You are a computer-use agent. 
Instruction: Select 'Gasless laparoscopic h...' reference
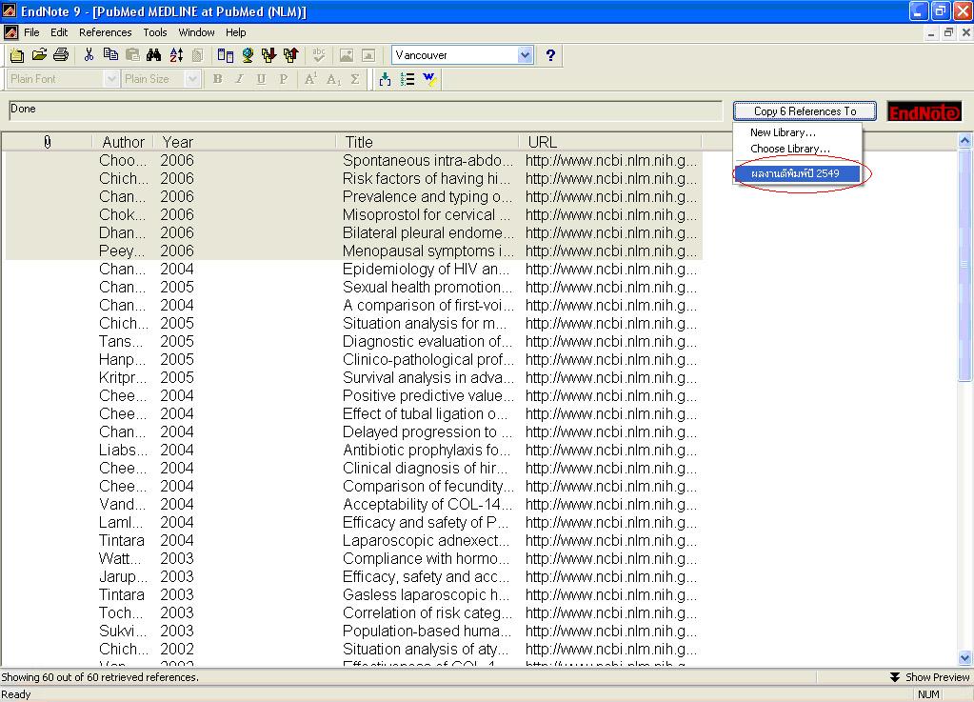pos(354,594)
